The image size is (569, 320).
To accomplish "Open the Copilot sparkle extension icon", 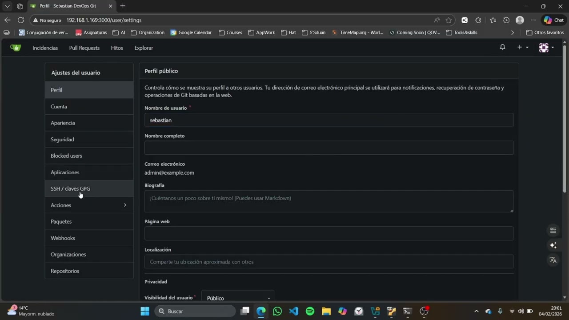I will (465, 20).
